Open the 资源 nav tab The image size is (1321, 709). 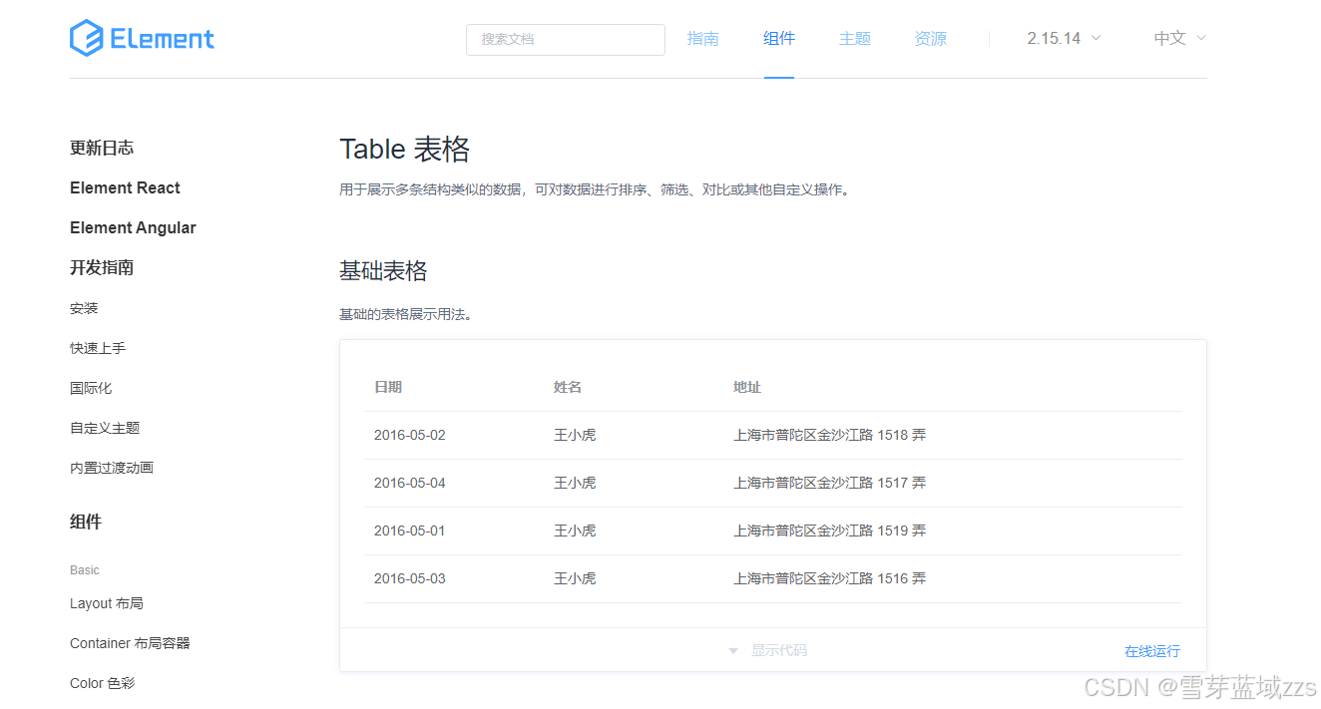click(931, 39)
